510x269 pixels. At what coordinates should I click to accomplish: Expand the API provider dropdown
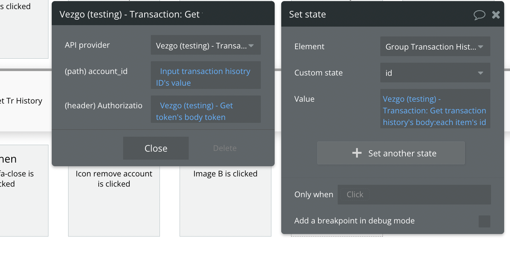point(206,45)
